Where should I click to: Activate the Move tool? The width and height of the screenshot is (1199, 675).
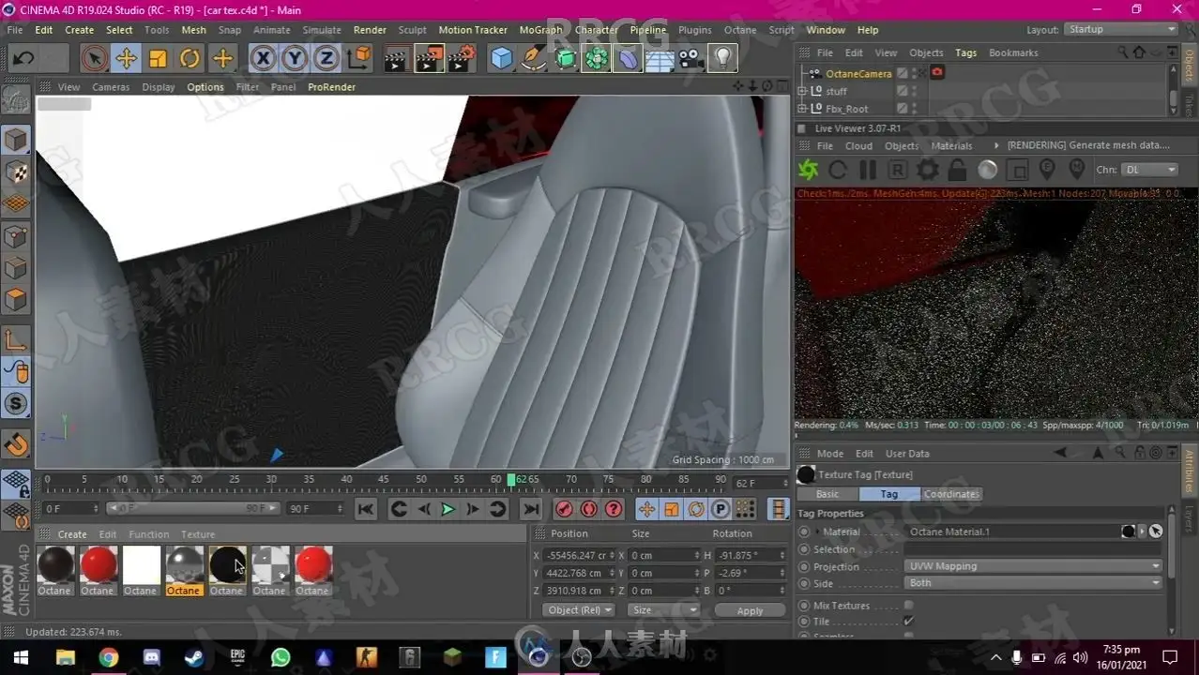pos(126,59)
